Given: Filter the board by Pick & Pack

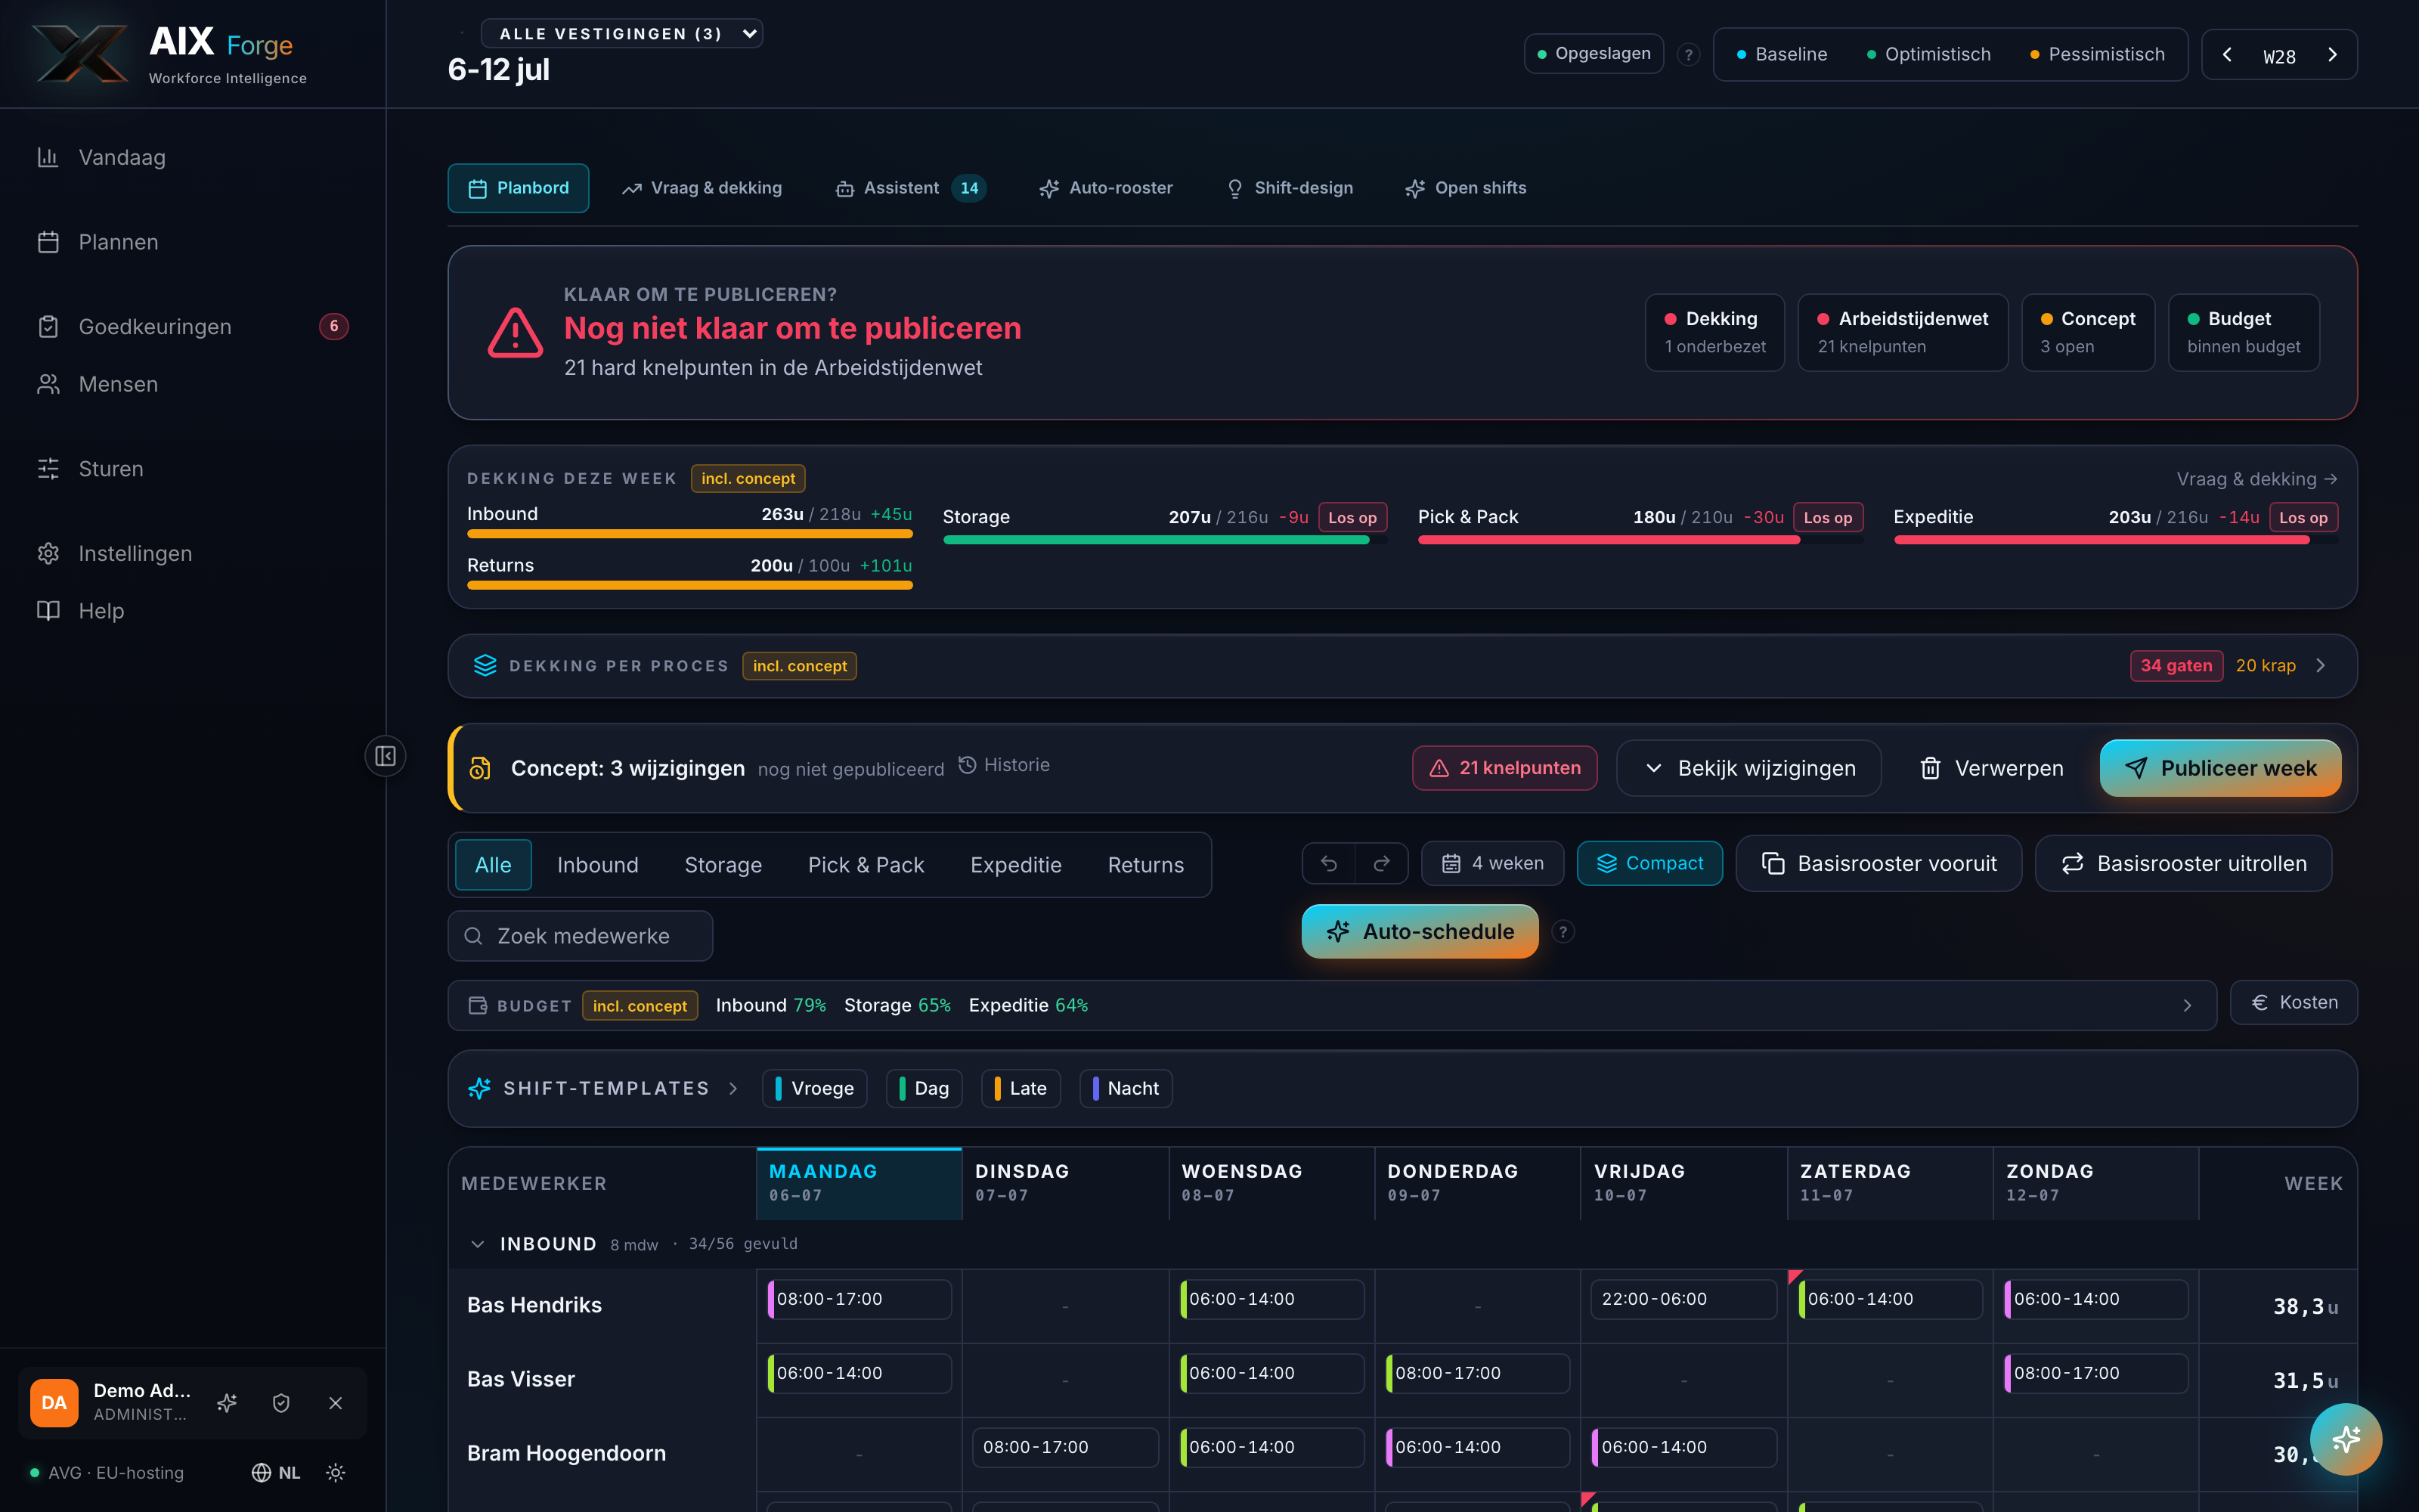Looking at the screenshot, I should pyautogui.click(x=866, y=865).
